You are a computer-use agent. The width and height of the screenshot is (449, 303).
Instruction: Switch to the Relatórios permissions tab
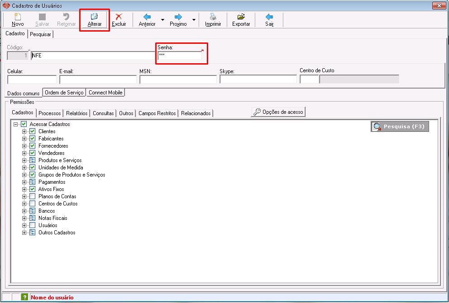pos(77,113)
